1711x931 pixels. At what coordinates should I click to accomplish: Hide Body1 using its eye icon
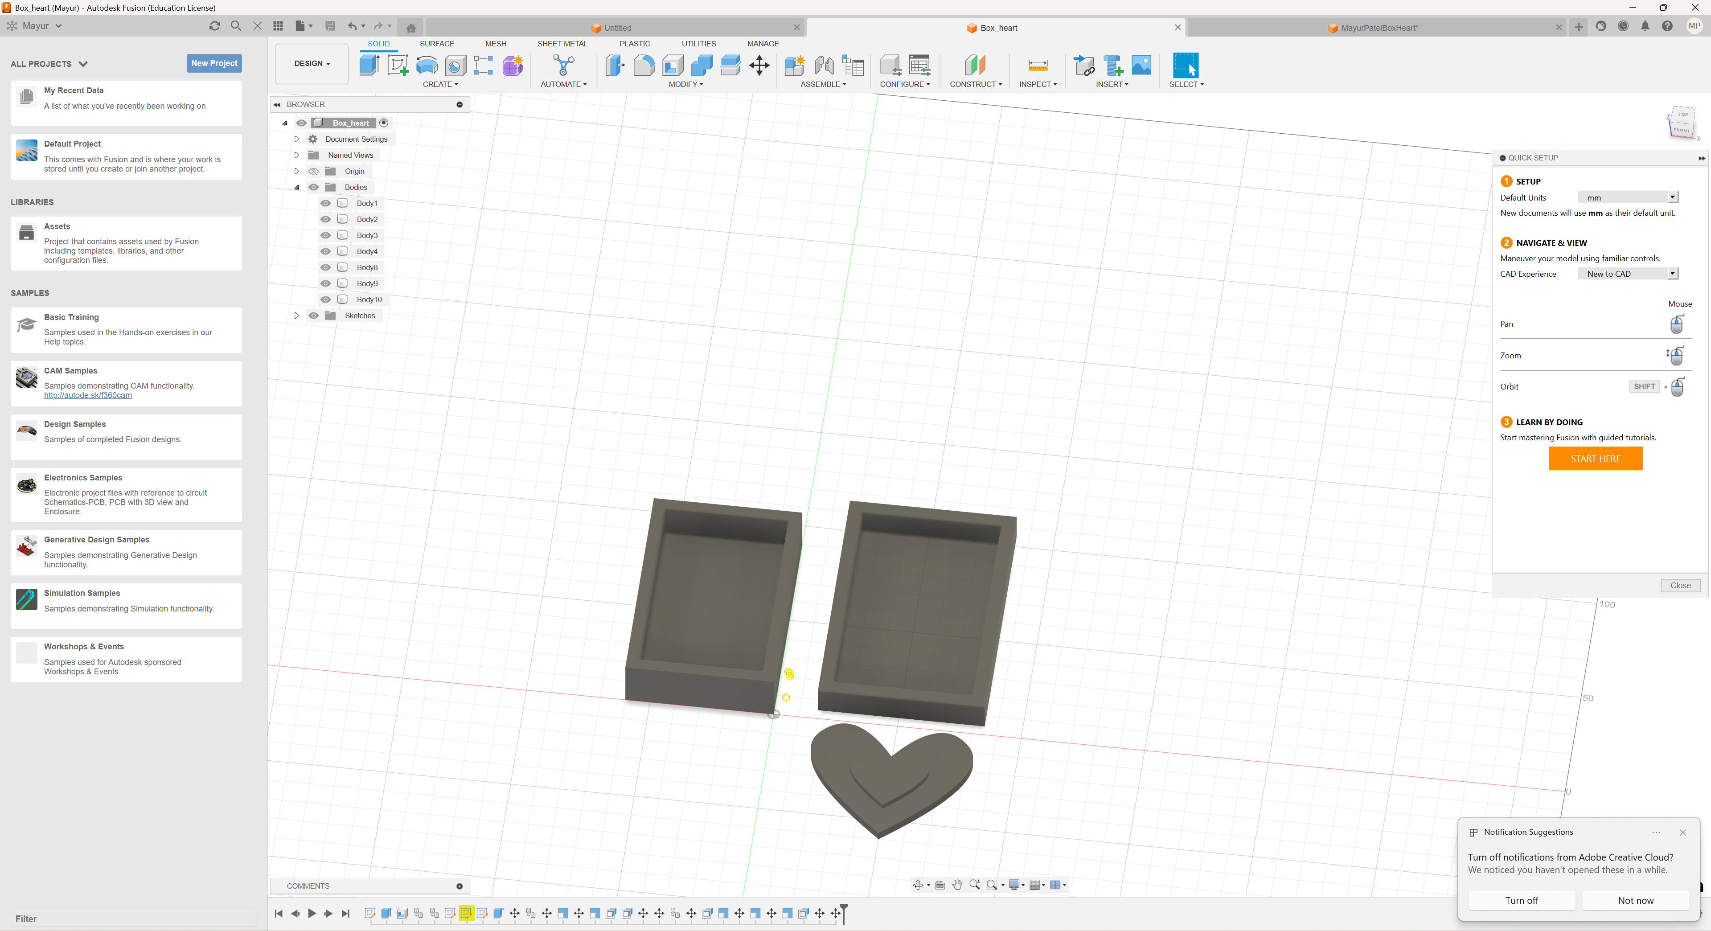point(325,203)
